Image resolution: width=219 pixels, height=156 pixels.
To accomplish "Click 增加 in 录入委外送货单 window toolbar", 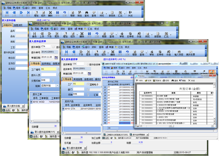I will (x=65, y=35).
